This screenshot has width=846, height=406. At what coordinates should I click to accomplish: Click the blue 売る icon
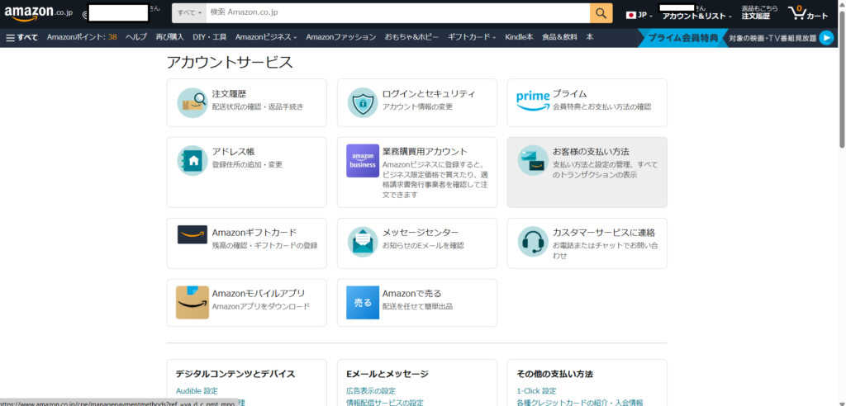pos(363,303)
